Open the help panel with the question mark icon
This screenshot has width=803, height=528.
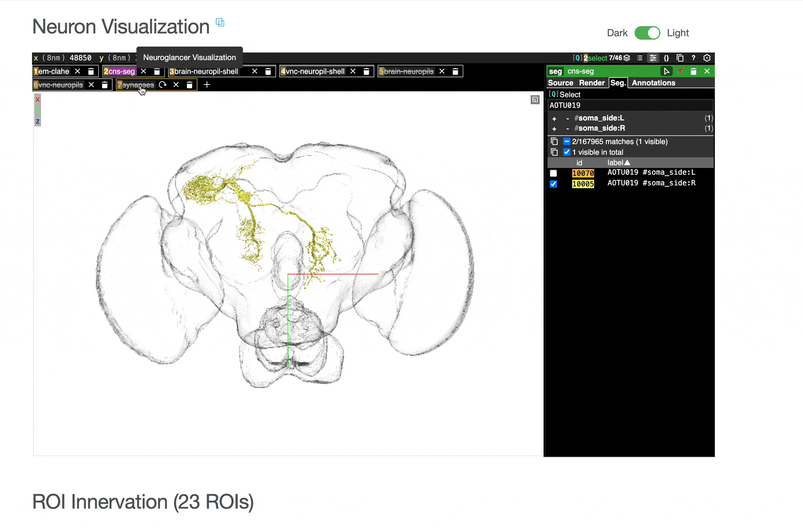coord(693,58)
